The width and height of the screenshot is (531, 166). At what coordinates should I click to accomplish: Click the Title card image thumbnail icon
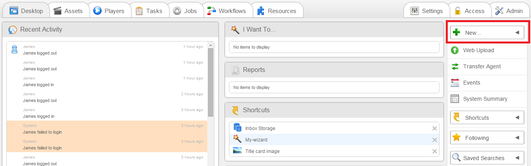point(237,151)
